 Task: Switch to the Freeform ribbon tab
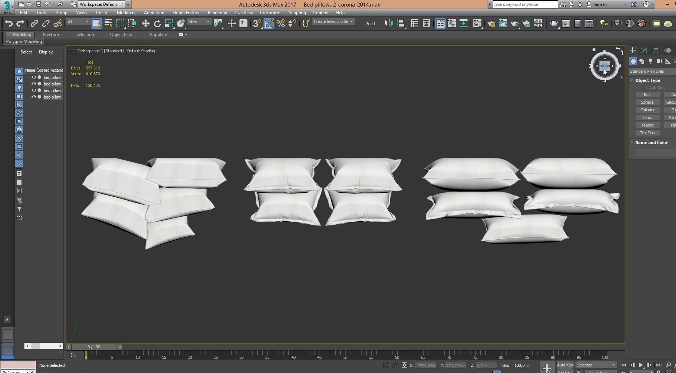[52, 35]
